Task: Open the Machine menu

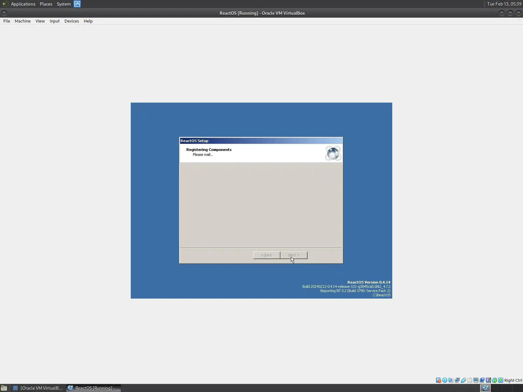Action: point(23,21)
